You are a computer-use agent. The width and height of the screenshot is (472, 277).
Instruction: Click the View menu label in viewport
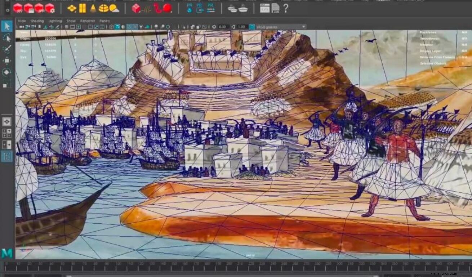[x=22, y=21]
